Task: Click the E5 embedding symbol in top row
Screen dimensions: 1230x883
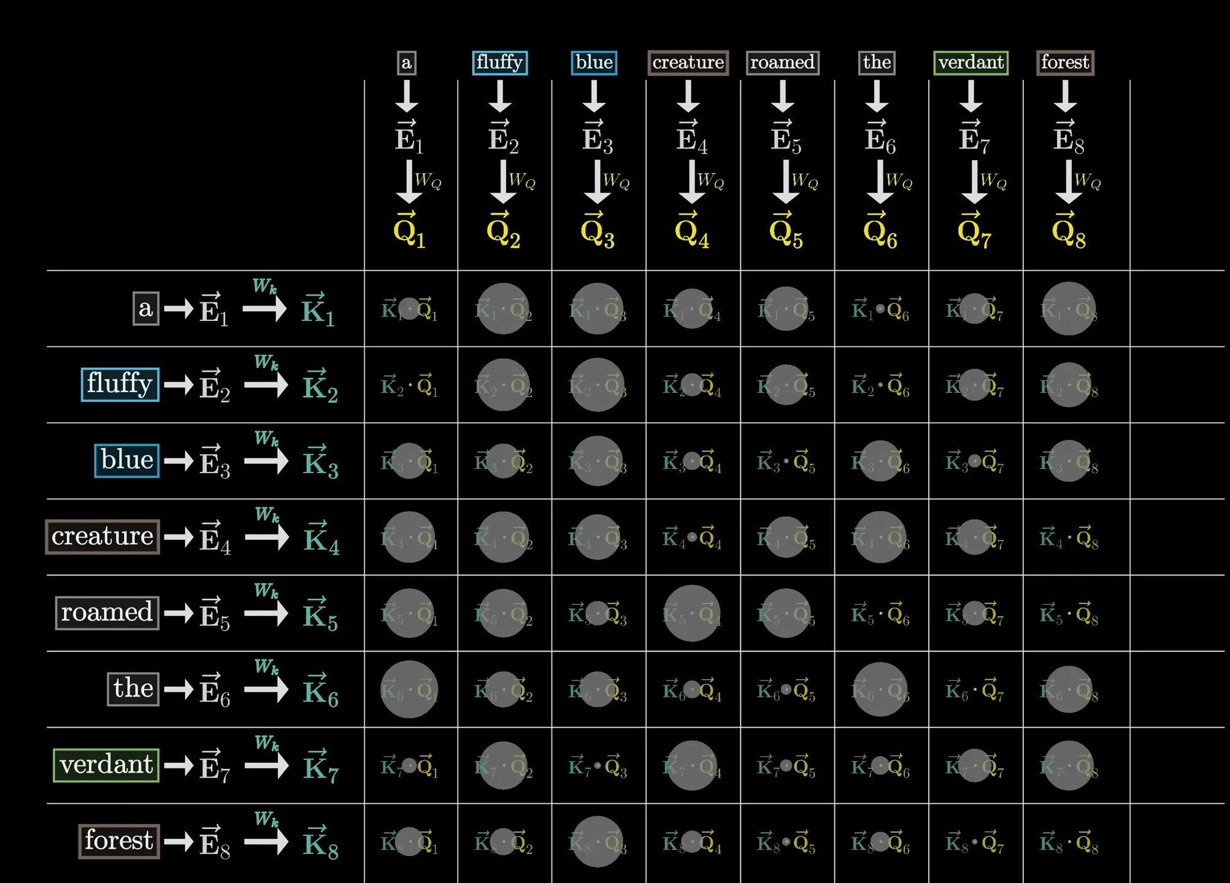Action: pyautogui.click(x=785, y=137)
